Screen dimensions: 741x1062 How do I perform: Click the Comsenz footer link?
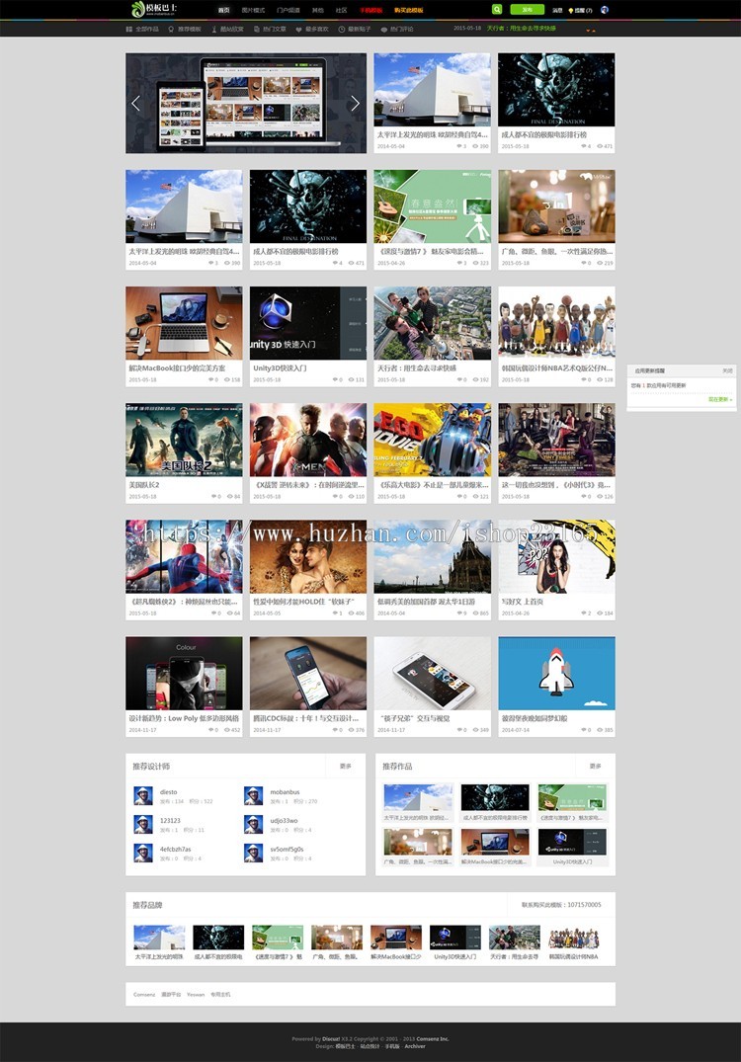click(x=144, y=994)
